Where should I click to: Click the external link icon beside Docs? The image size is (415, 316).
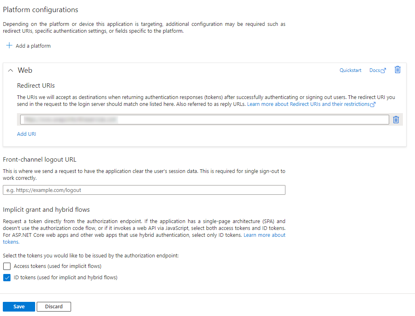tap(383, 70)
